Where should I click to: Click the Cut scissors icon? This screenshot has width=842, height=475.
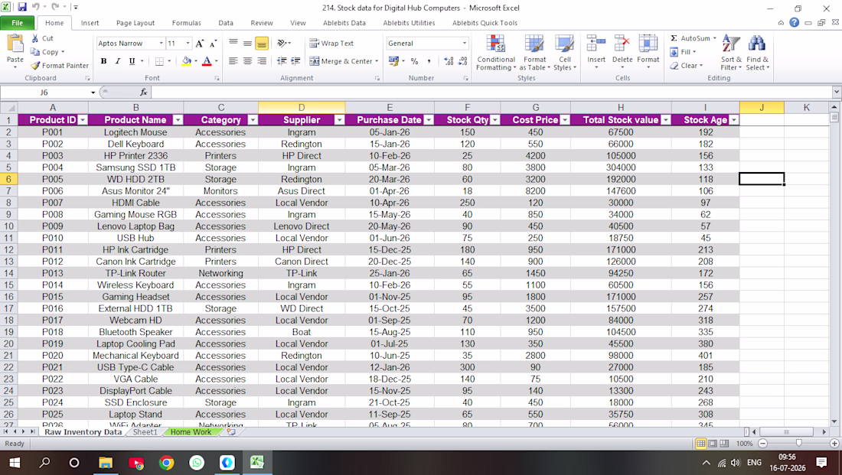[35, 38]
